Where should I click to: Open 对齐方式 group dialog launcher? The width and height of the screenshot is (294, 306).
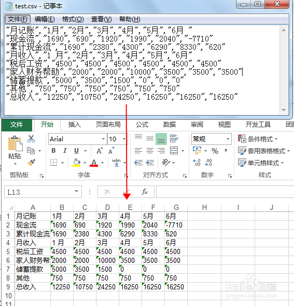pos(185,176)
